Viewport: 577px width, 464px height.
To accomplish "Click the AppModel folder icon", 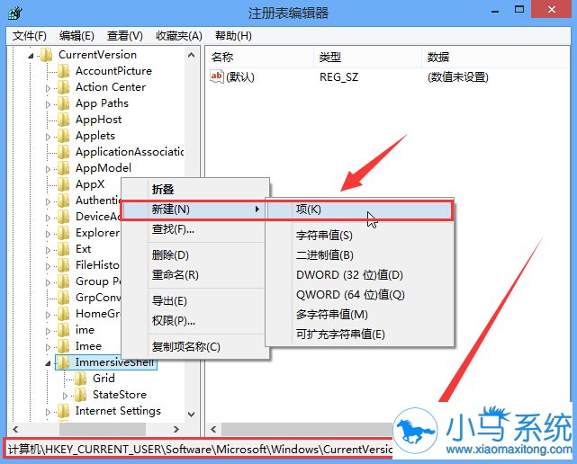I will [x=63, y=168].
